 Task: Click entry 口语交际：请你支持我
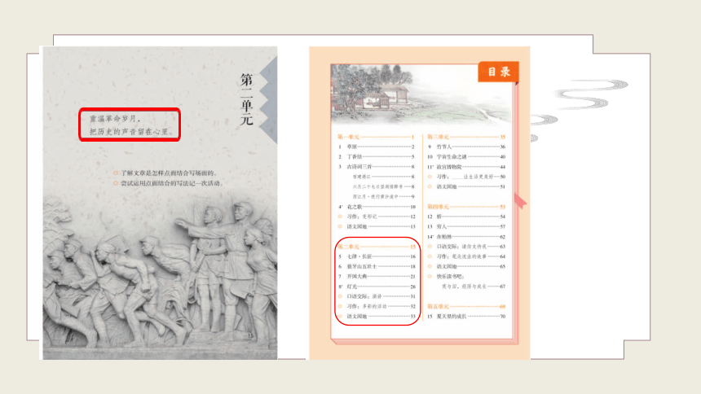(466, 247)
